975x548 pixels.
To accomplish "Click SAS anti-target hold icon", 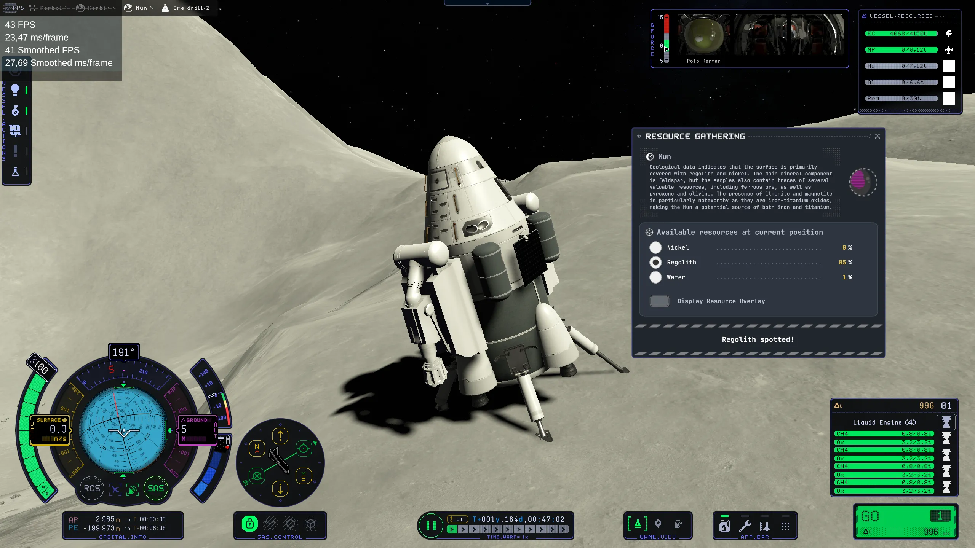I will [x=311, y=524].
